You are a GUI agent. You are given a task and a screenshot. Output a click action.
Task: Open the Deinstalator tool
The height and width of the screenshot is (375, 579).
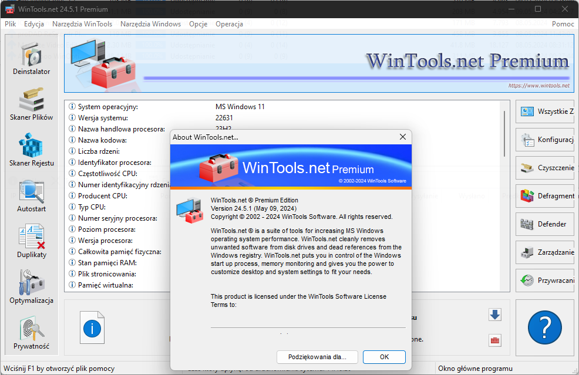tap(31, 59)
